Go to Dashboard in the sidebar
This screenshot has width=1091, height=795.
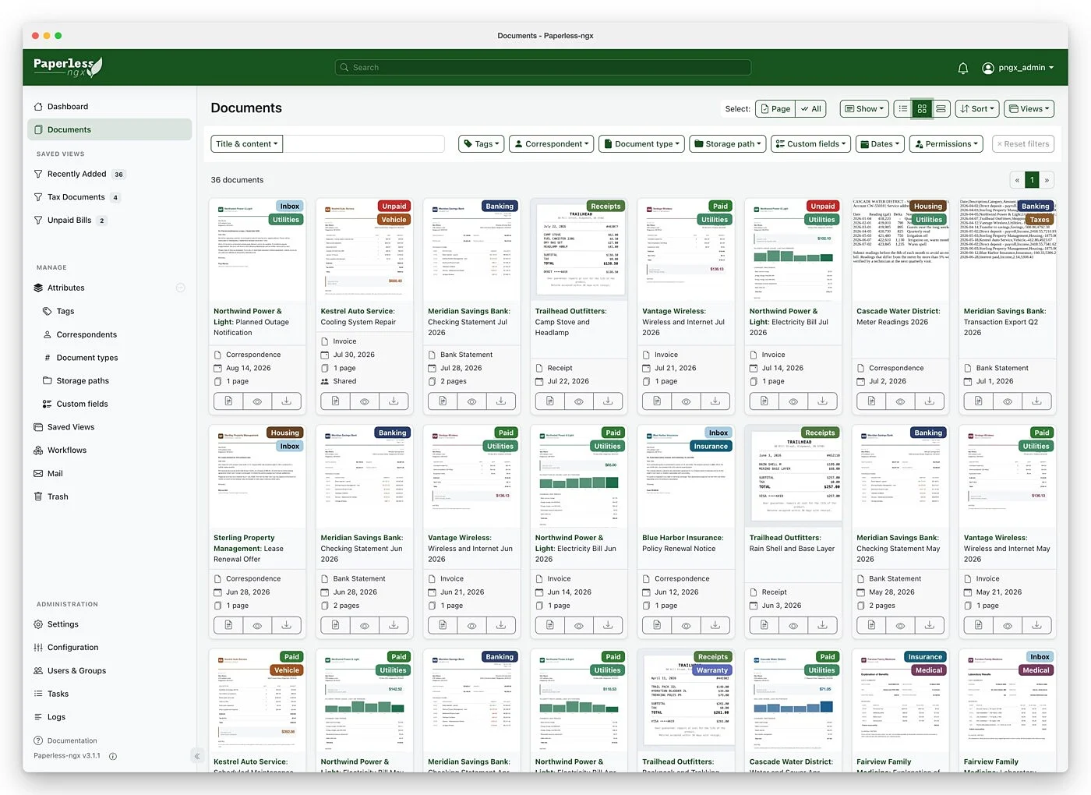coord(110,107)
